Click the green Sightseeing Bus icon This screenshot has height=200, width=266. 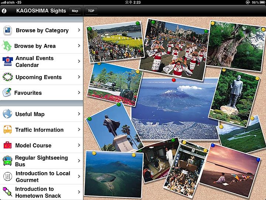7,161
